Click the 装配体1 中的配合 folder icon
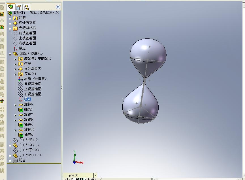This screenshot has width=245, height=180. point(21,59)
